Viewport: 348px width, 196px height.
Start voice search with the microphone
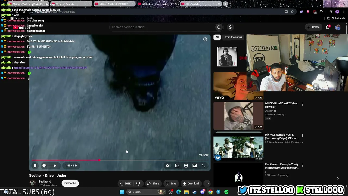(x=230, y=27)
